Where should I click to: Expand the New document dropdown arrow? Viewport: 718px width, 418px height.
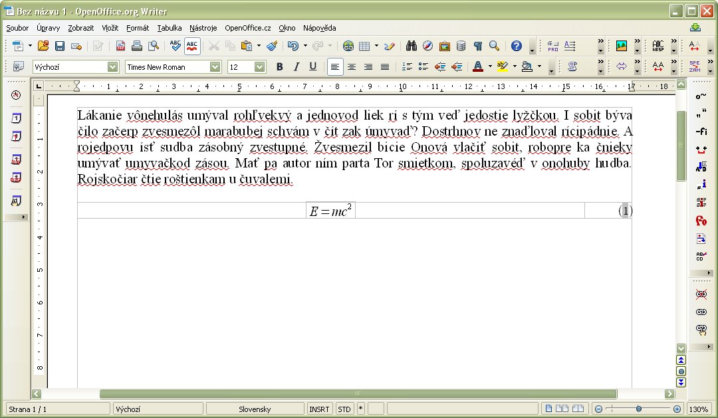tap(30, 46)
